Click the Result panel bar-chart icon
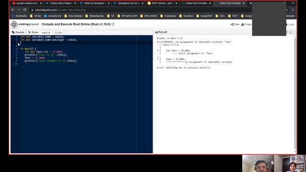The height and width of the screenshot is (172, 306). [x=156, y=32]
